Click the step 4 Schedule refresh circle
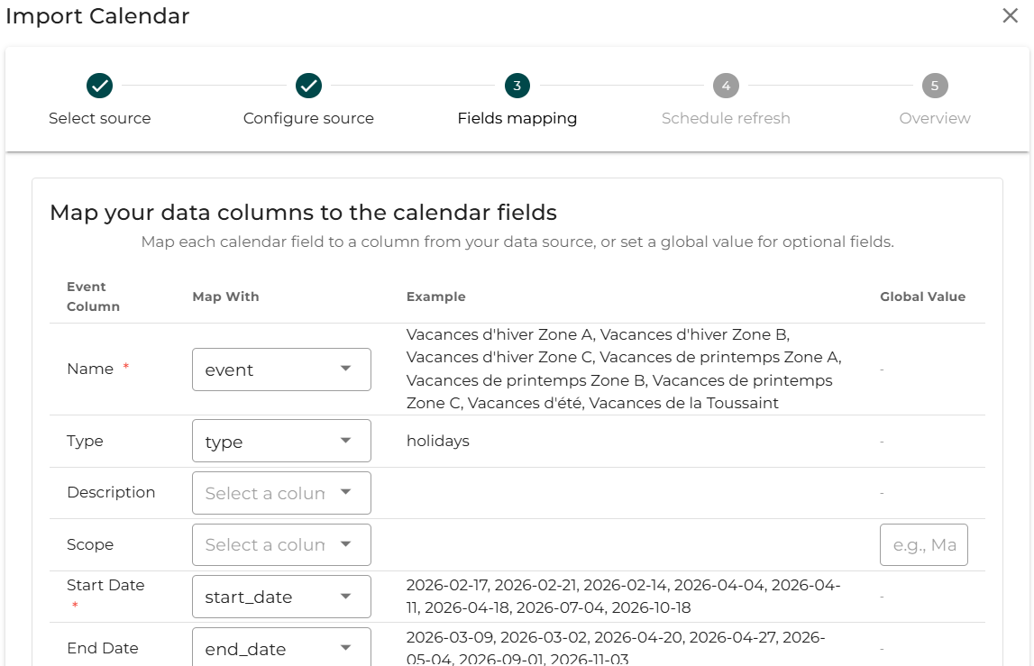The width and height of the screenshot is (1034, 666). [726, 86]
